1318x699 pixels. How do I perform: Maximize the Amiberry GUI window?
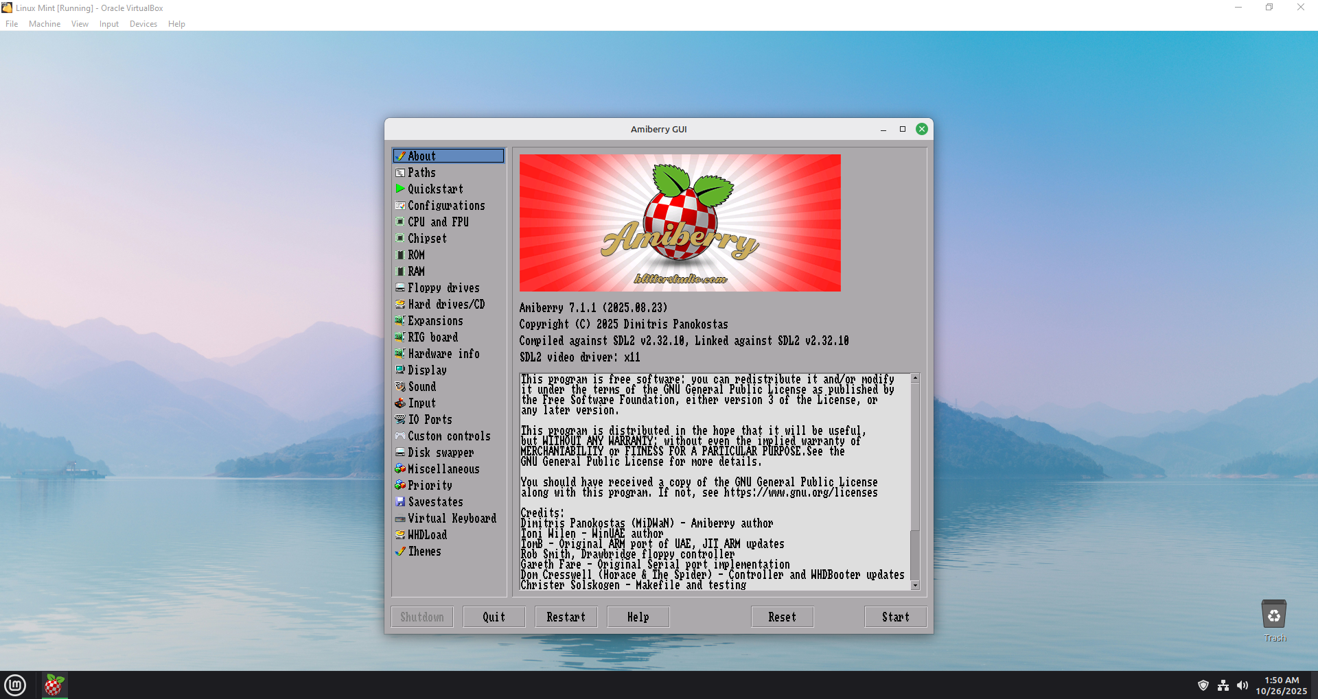coord(903,129)
